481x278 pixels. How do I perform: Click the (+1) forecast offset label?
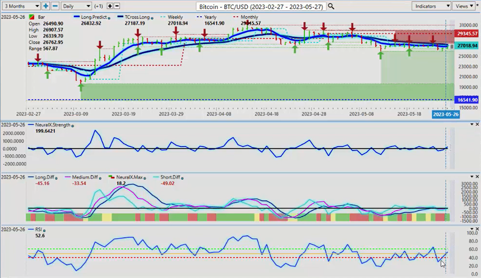click(x=98, y=6)
